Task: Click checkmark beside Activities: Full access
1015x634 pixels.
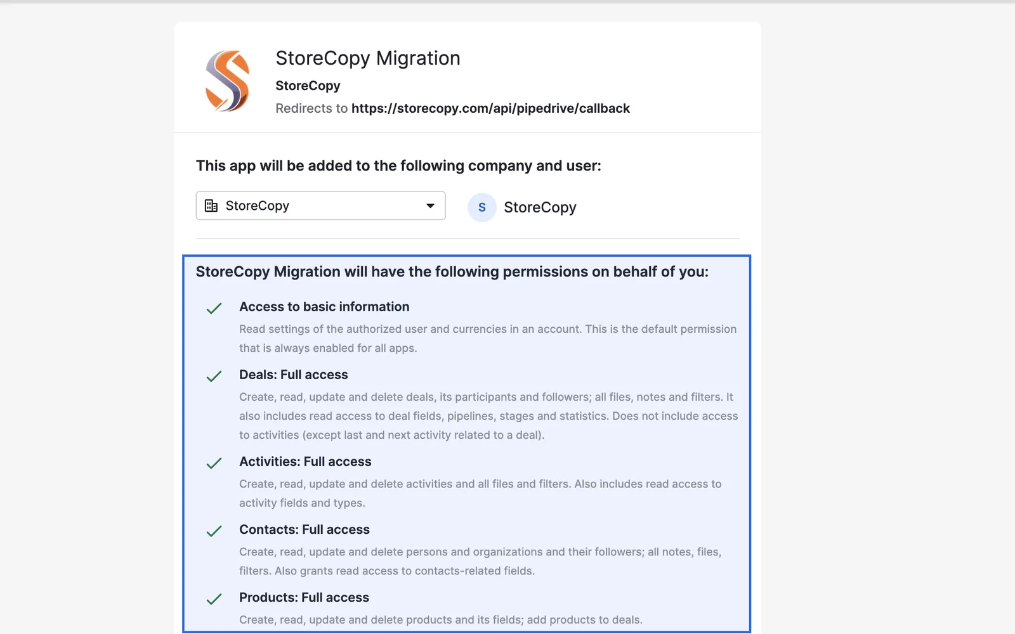Action: [x=214, y=463]
